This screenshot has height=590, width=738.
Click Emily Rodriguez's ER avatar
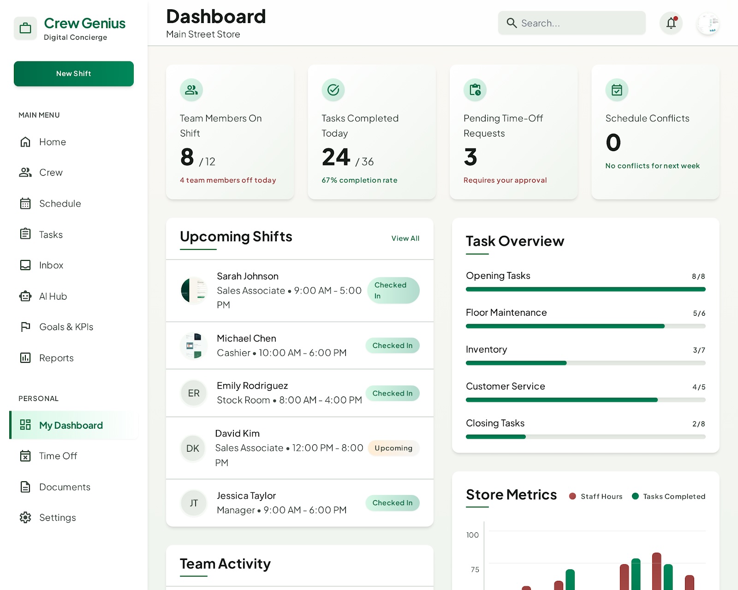coord(194,393)
